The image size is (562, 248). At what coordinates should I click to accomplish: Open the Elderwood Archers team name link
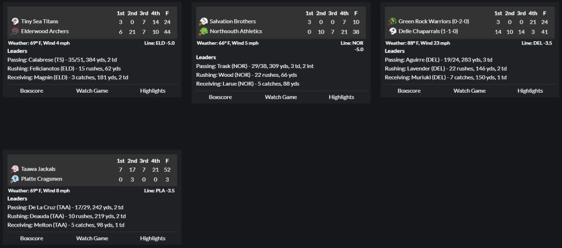(x=44, y=31)
